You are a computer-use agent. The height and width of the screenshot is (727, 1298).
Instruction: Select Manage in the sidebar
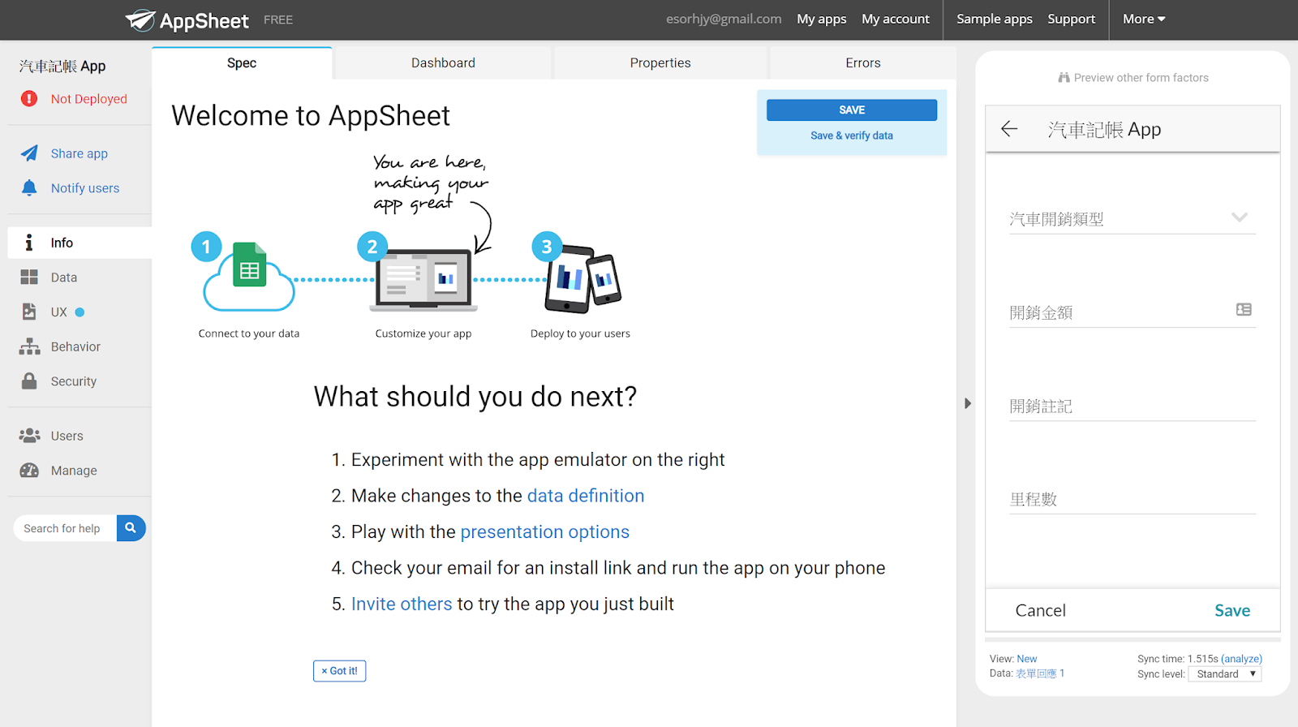click(x=74, y=471)
